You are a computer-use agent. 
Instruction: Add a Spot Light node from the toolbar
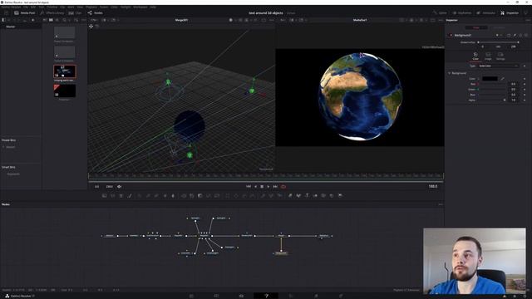click(x=332, y=196)
